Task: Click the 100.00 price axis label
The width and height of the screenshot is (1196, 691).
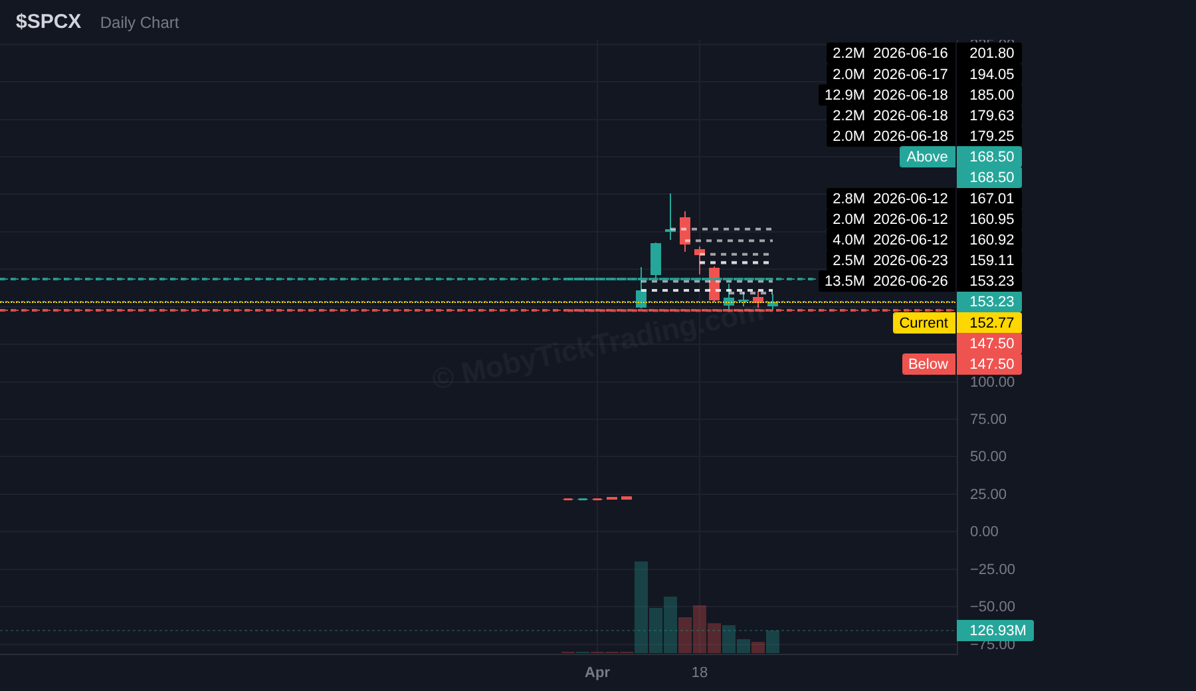Action: [992, 382]
